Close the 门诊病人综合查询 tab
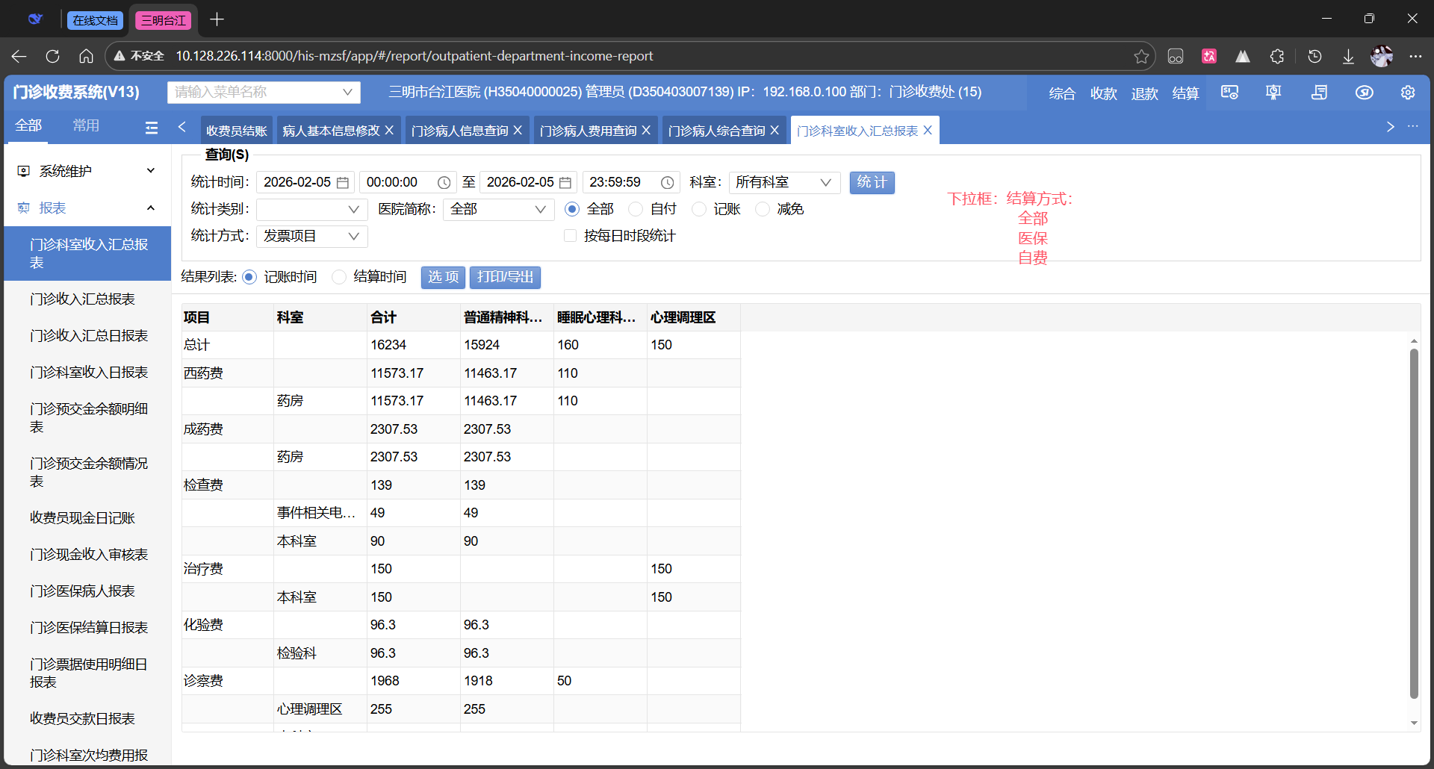Image resolution: width=1434 pixels, height=769 pixels. pyautogui.click(x=775, y=130)
